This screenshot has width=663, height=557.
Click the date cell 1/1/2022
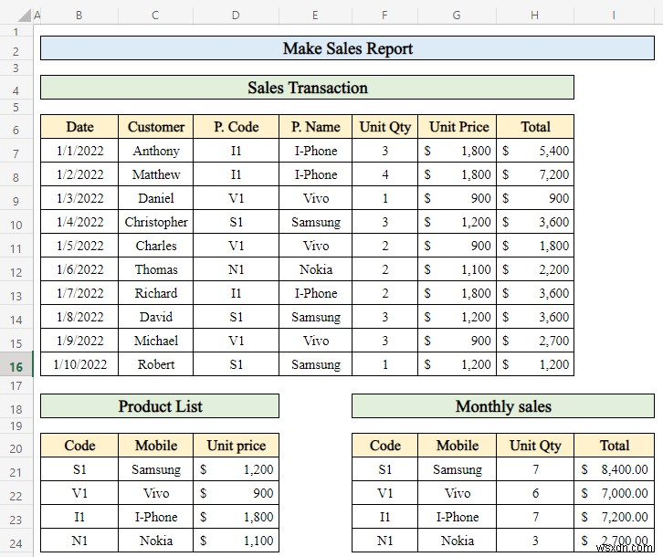click(79, 151)
